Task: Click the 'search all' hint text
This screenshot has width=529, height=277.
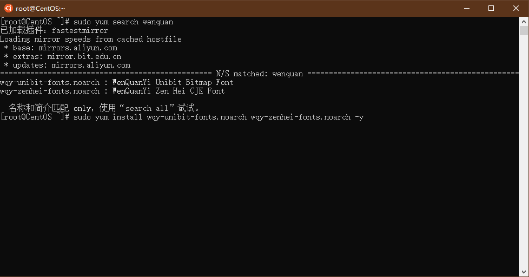Action: (x=147, y=108)
